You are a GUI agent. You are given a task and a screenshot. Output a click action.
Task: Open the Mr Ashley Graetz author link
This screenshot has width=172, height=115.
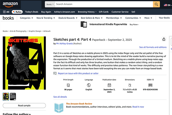click(x=65, y=44)
